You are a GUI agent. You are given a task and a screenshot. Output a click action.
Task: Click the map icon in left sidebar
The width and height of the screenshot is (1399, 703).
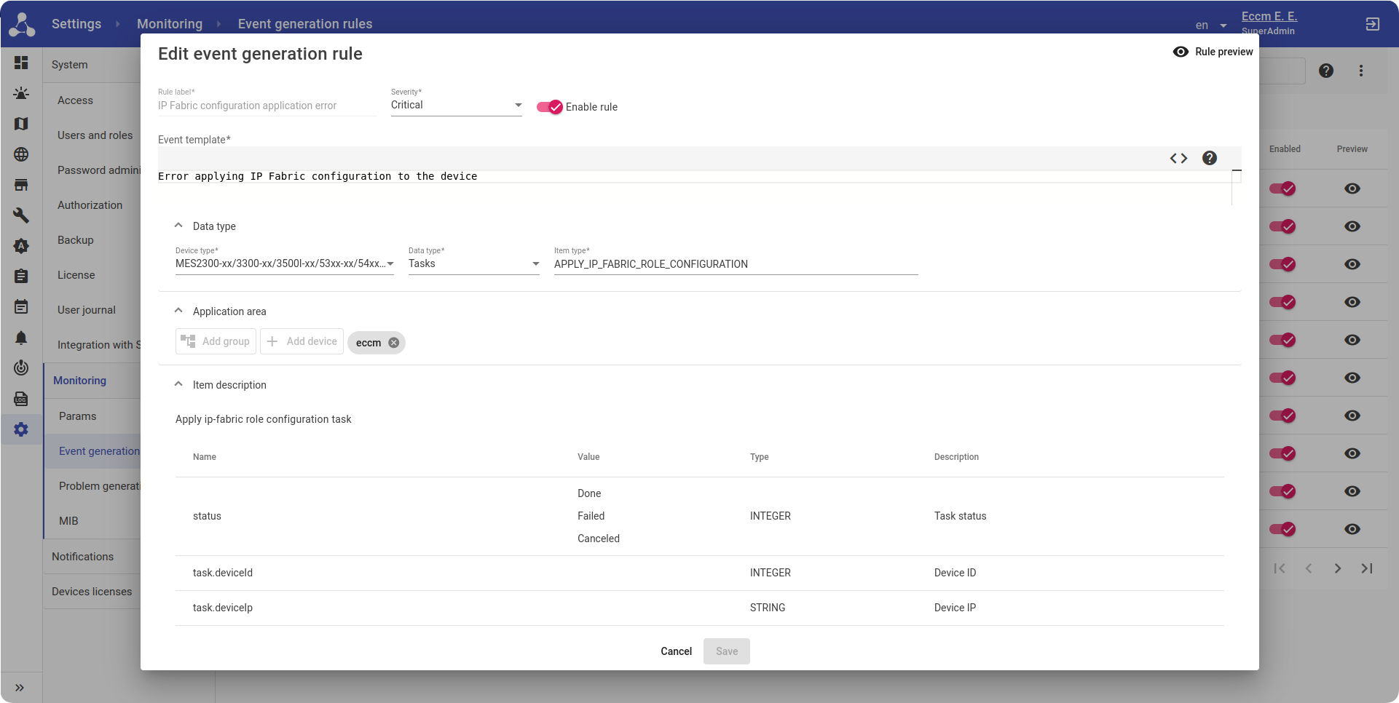[x=21, y=124]
